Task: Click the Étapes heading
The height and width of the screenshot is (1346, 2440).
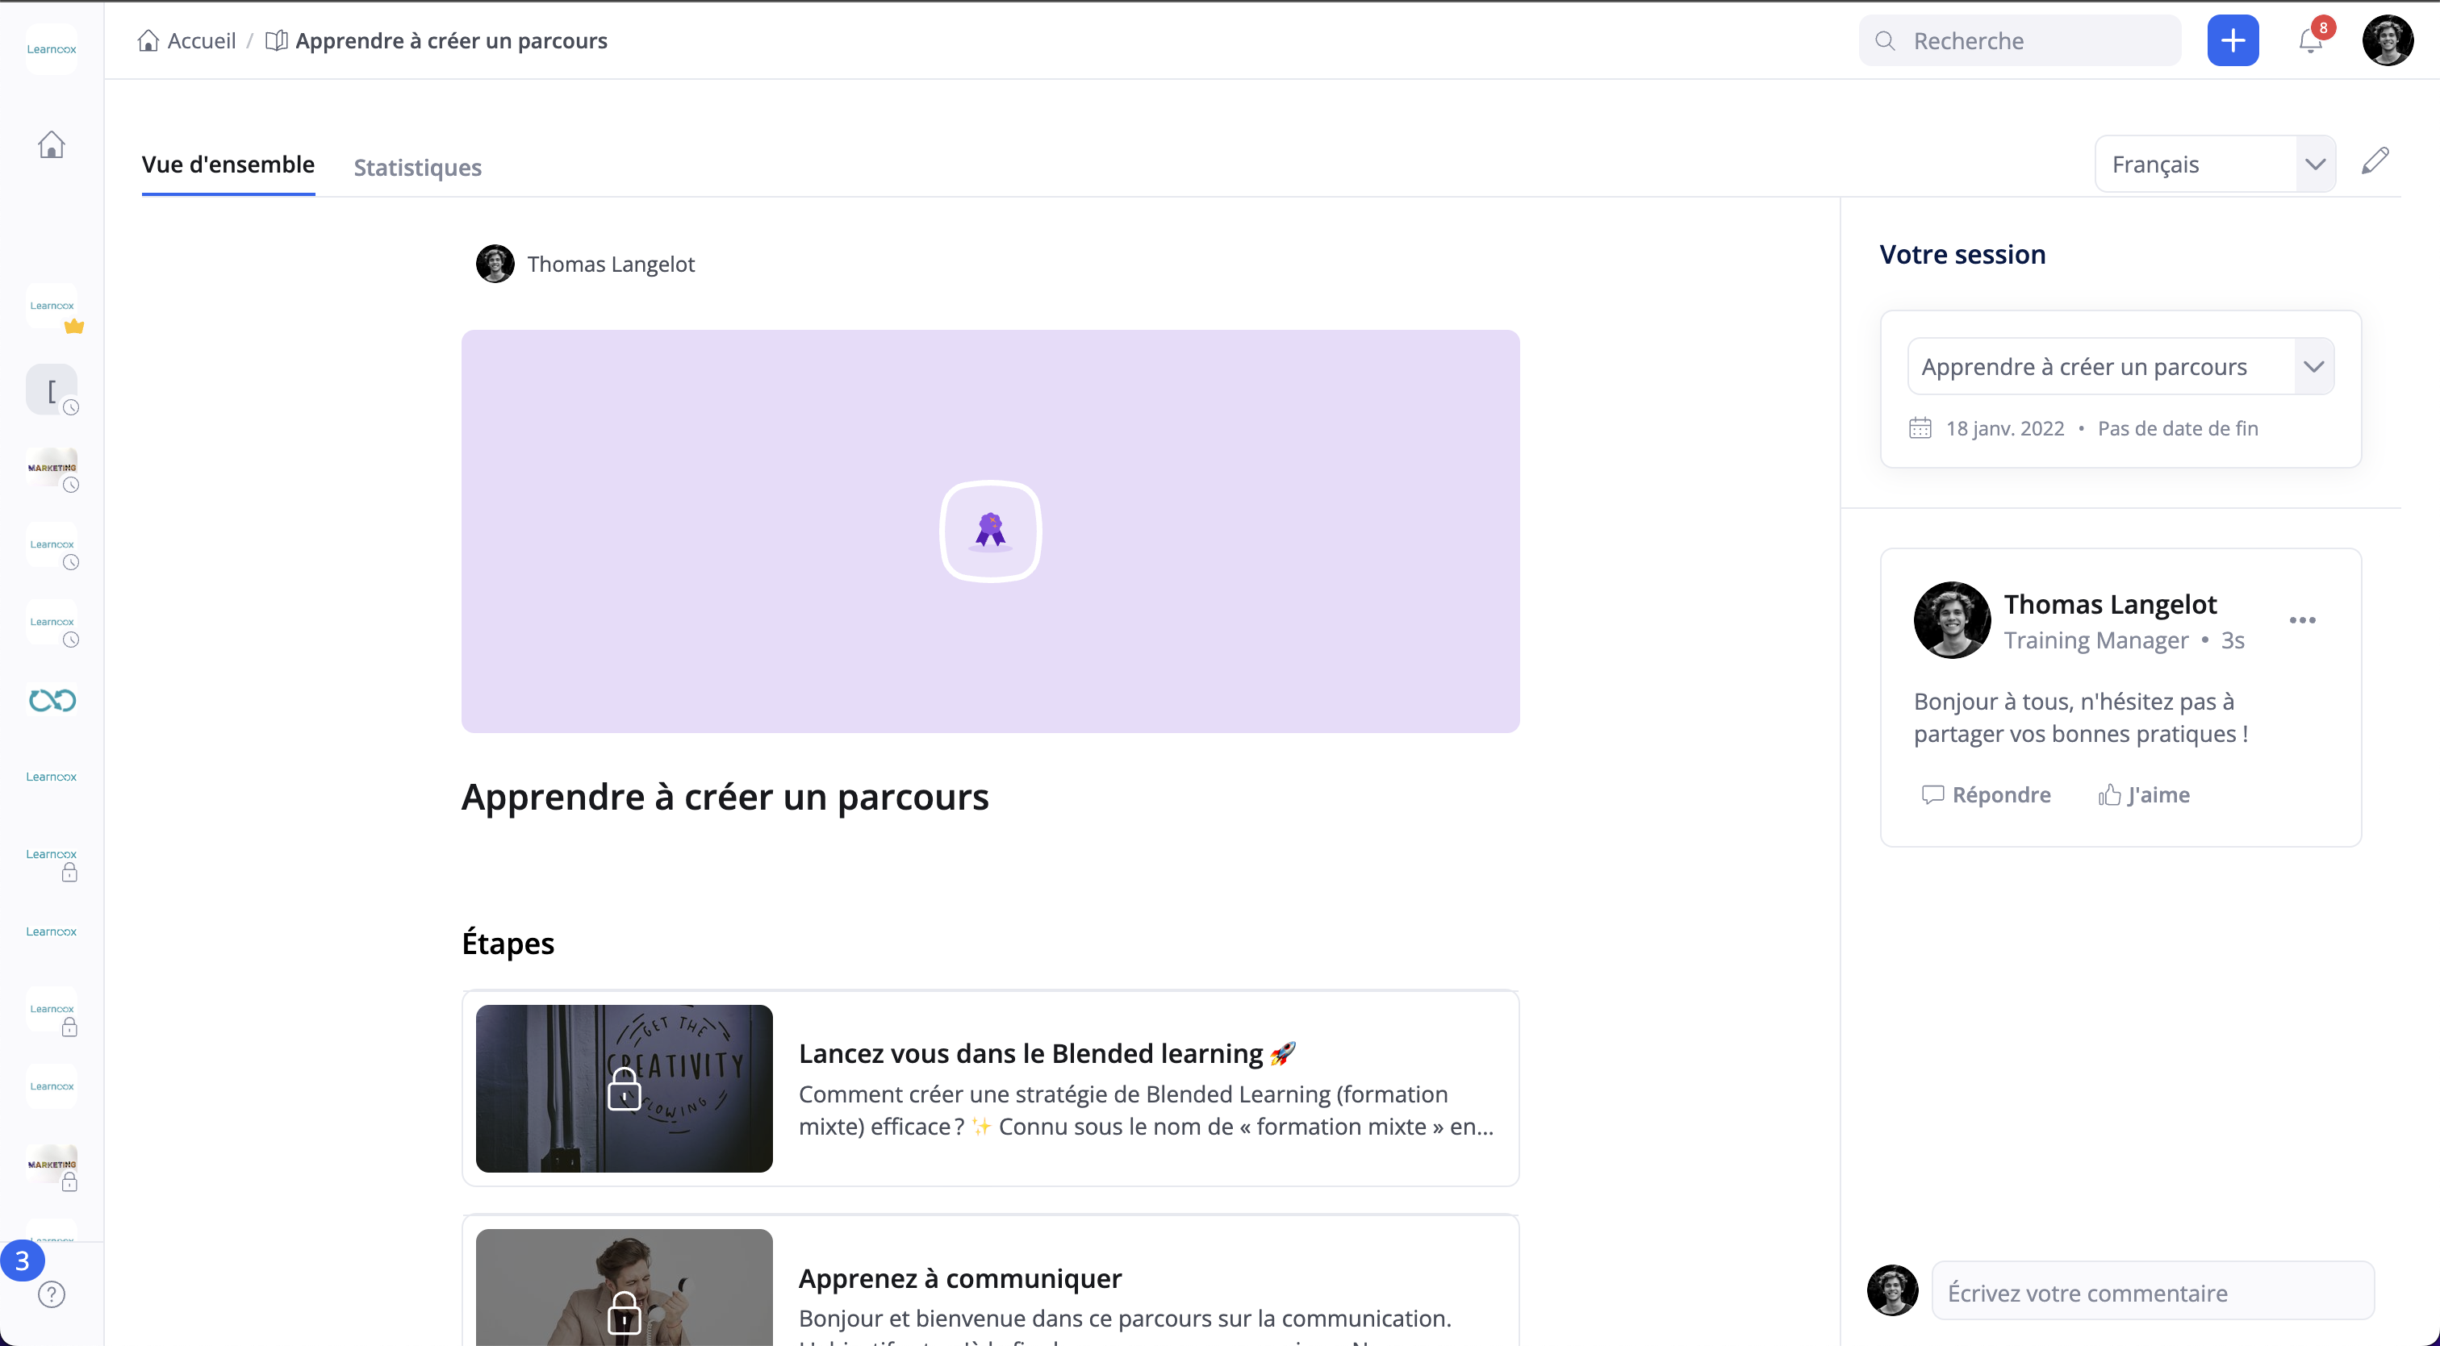Action: tap(508, 944)
